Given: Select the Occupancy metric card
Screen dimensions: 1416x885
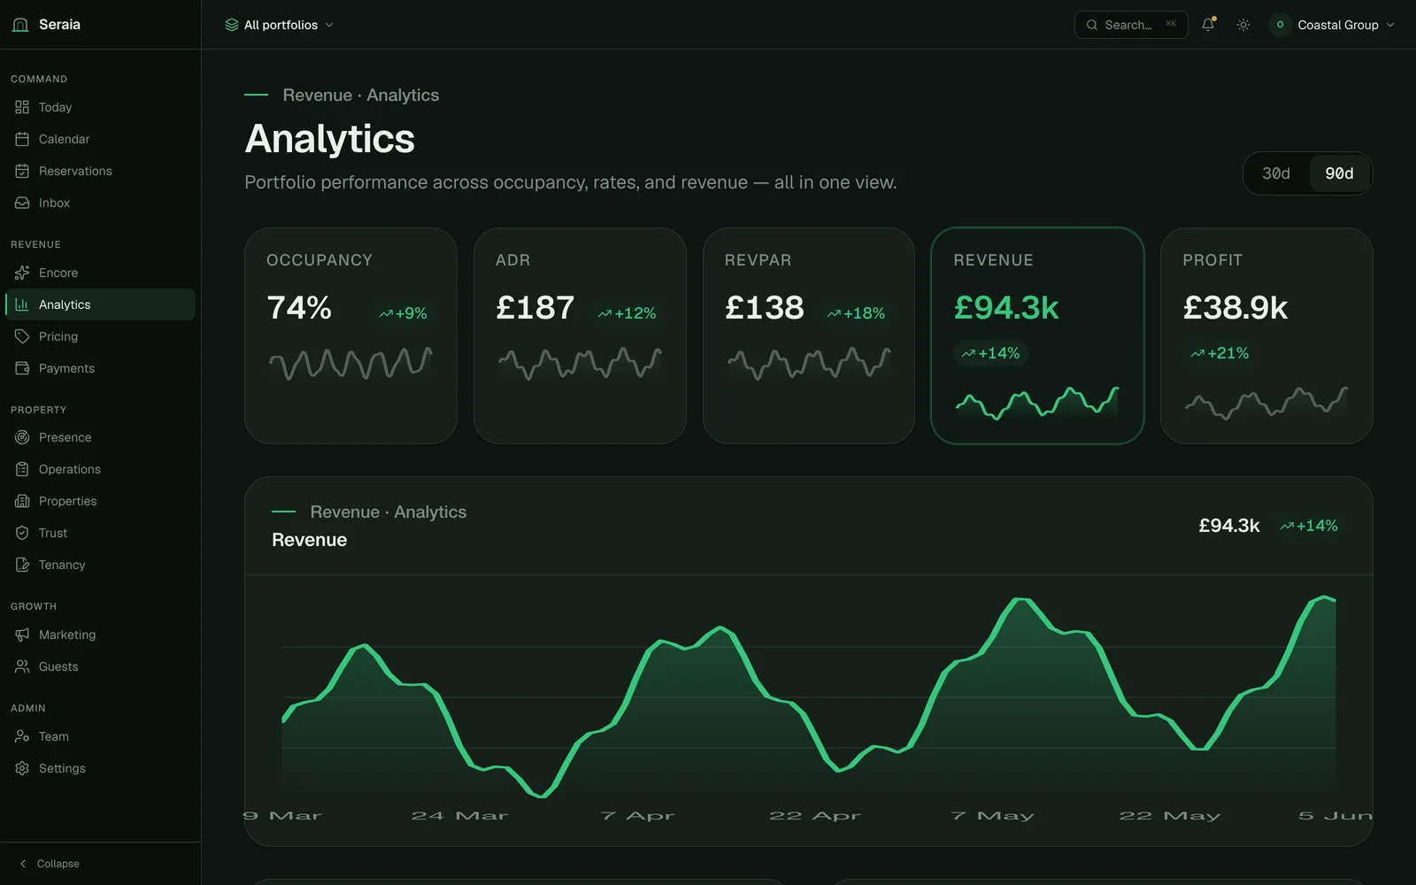Looking at the screenshot, I should 350,335.
